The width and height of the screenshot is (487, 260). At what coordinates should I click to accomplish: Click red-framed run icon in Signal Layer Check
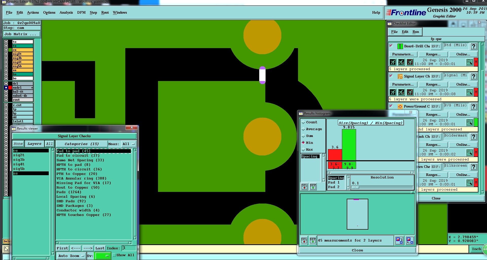pos(410,92)
